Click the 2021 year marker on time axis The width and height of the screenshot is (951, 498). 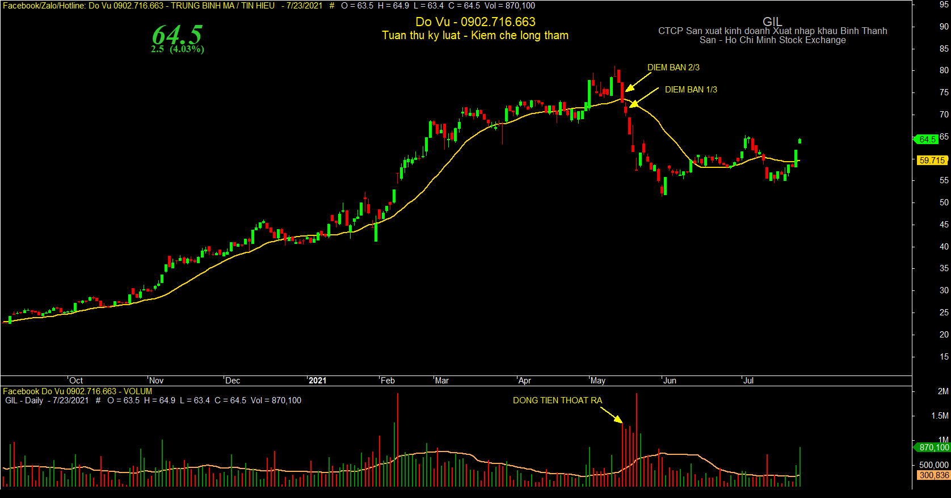tap(317, 381)
